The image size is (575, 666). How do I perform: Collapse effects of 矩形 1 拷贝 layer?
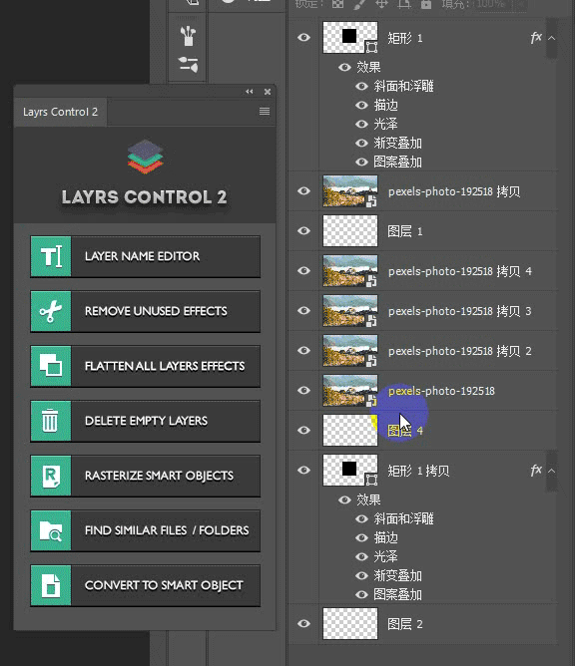point(552,471)
